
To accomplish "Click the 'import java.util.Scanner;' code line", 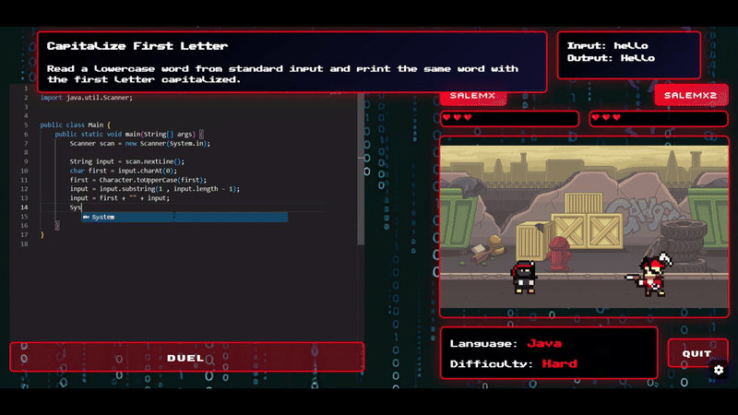I will (x=87, y=98).
